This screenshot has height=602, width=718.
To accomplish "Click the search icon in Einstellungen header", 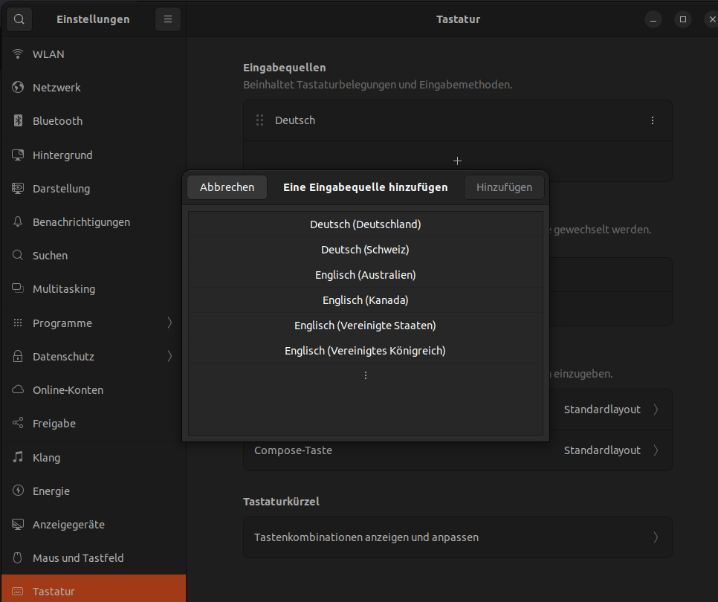I will pos(19,19).
